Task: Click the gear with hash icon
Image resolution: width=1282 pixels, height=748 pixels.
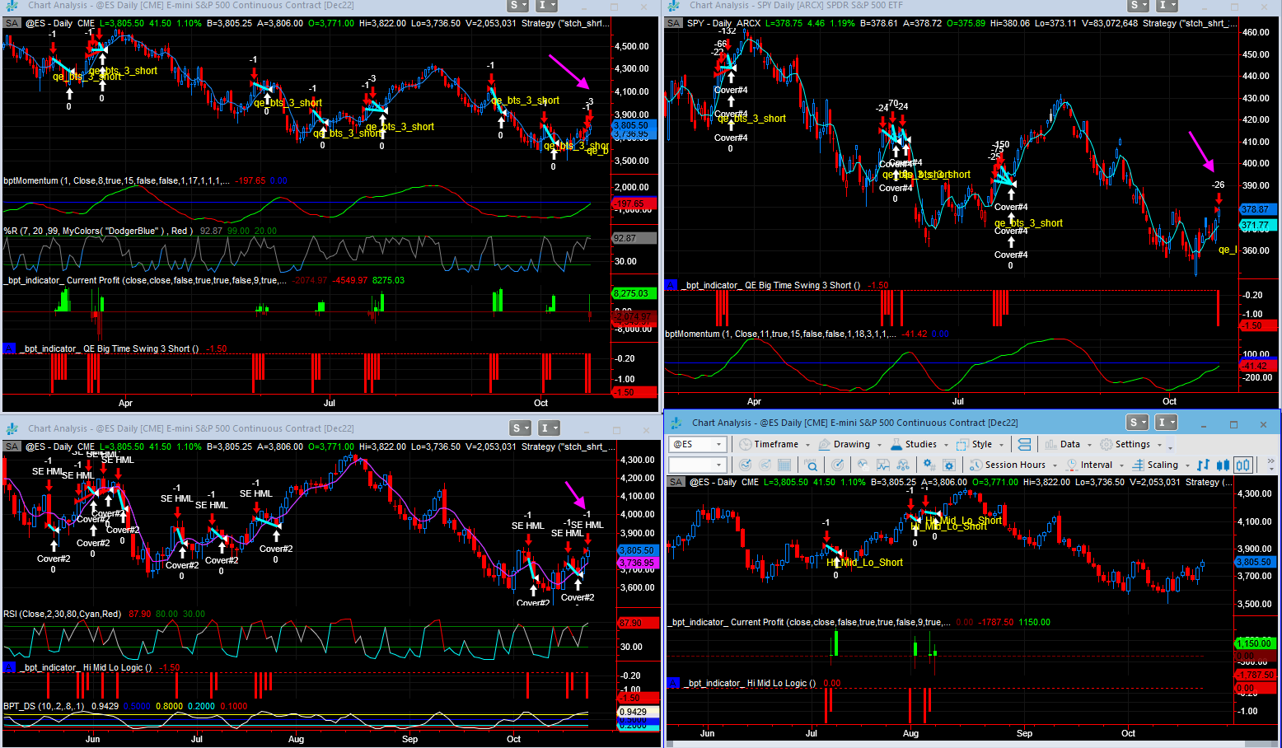Action: coord(929,465)
